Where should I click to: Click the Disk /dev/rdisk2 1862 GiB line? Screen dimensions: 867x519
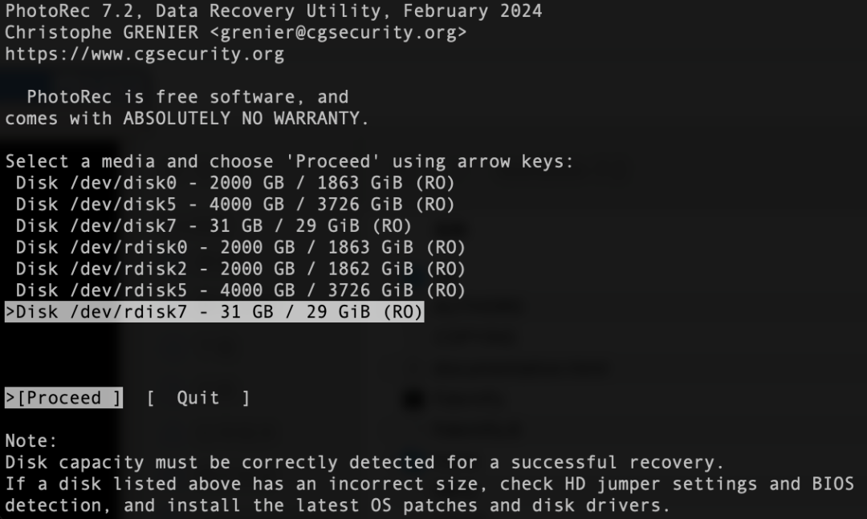pos(240,269)
